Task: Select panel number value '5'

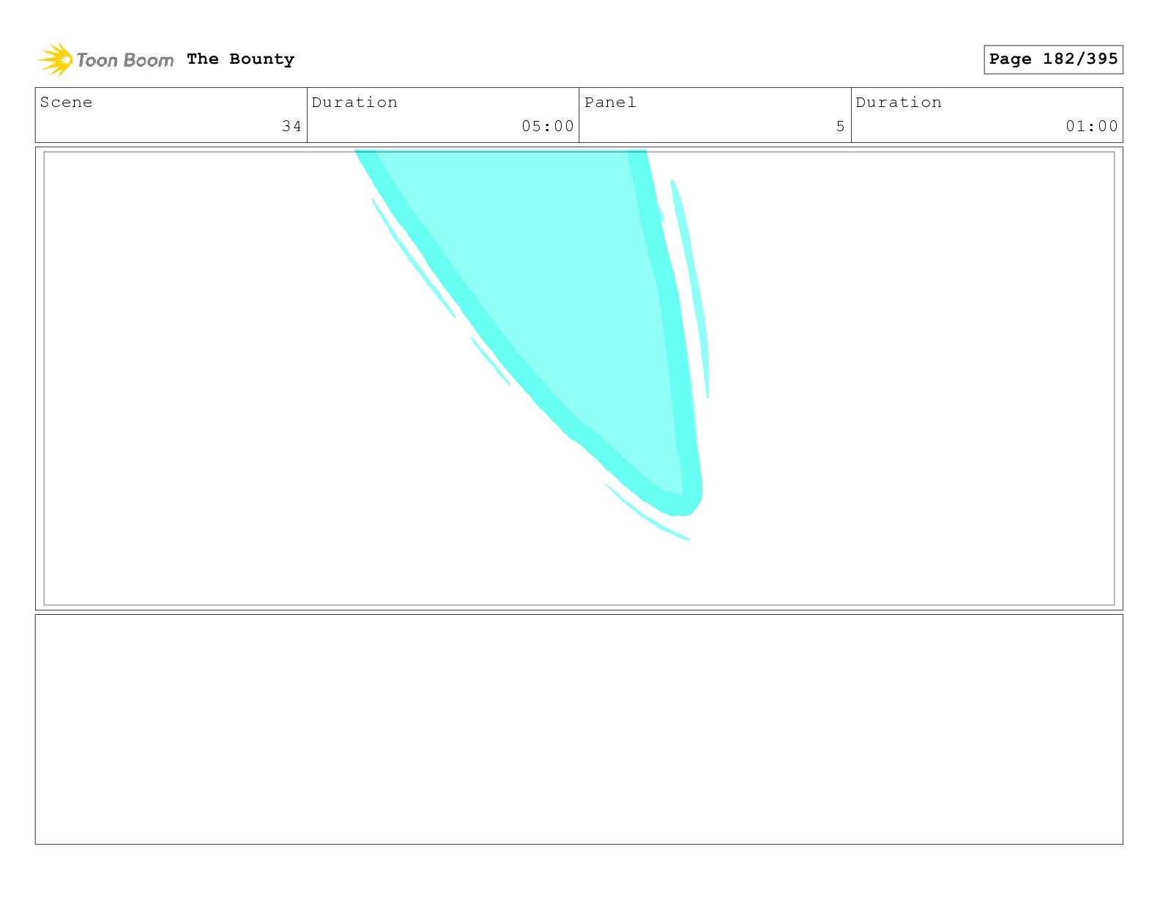Action: point(840,126)
